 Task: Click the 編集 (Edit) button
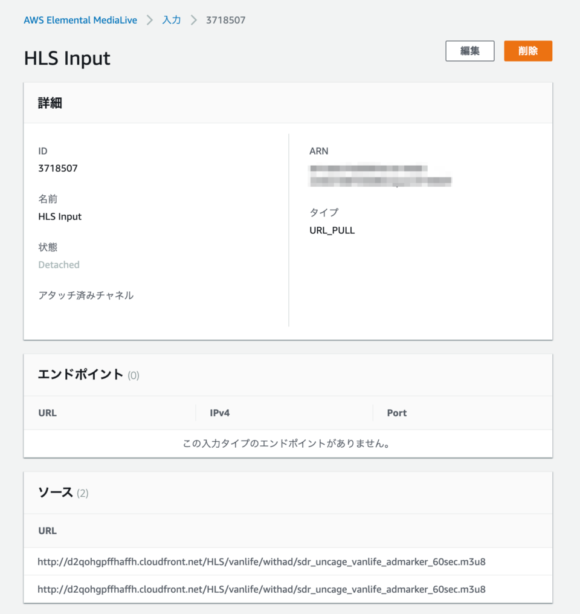click(469, 51)
